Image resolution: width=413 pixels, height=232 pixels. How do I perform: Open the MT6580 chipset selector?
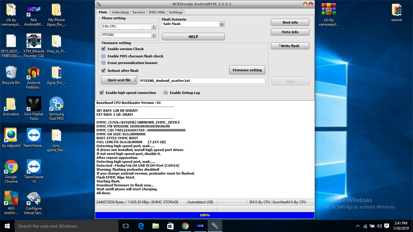point(128,35)
